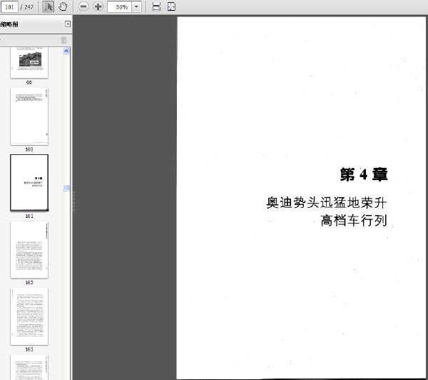Click the 50% zoom value field
Image resolution: width=428 pixels, height=380 pixels.
(120, 6)
